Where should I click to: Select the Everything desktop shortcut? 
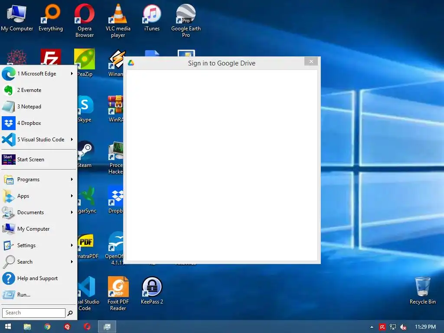(x=51, y=17)
